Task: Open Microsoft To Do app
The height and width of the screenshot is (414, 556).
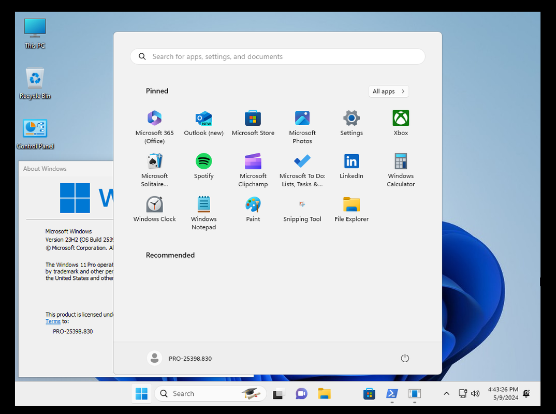Action: click(302, 170)
